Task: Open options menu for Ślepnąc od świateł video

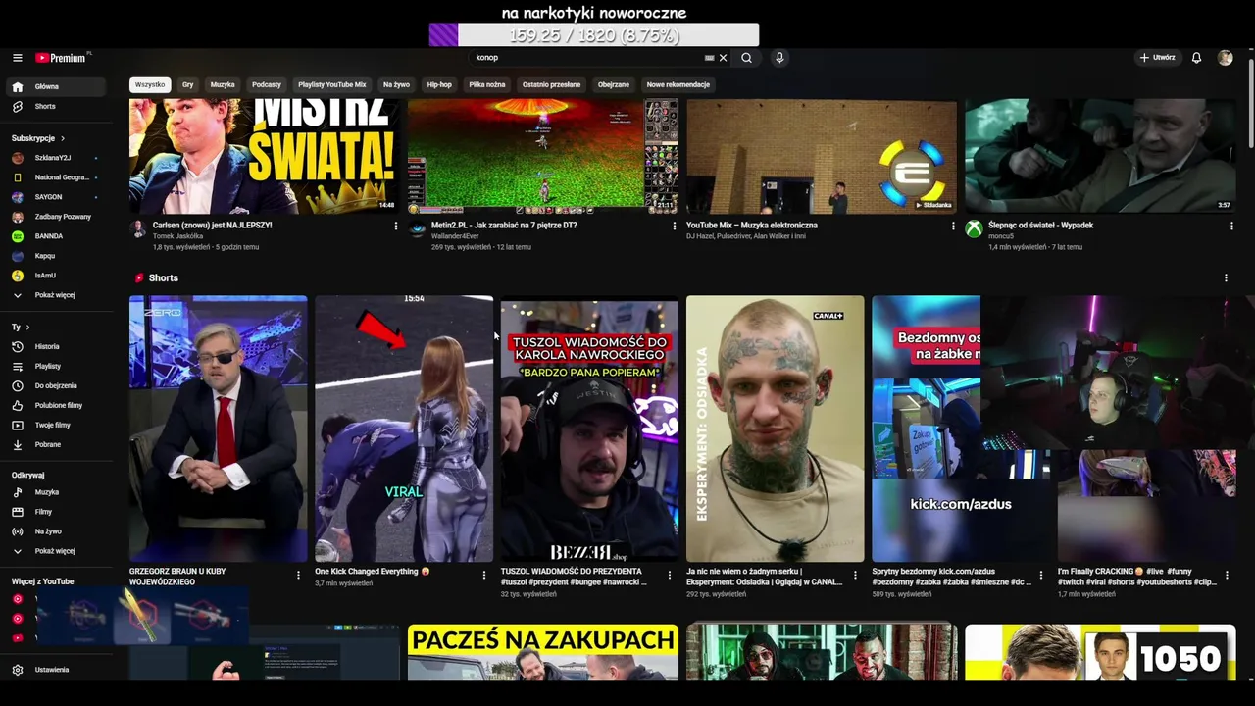Action: coord(1231,226)
